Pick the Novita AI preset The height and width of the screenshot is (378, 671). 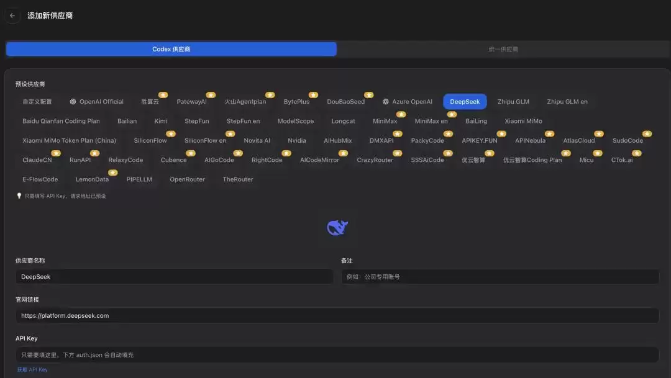click(257, 141)
